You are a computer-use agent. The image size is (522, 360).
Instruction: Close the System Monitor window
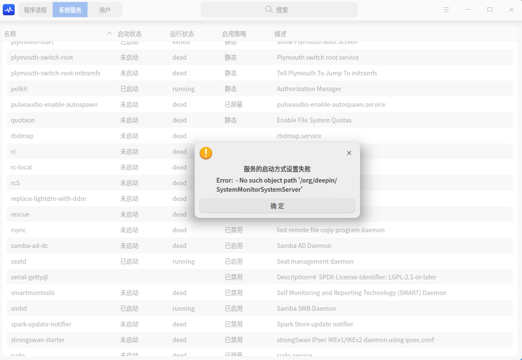[512, 10]
